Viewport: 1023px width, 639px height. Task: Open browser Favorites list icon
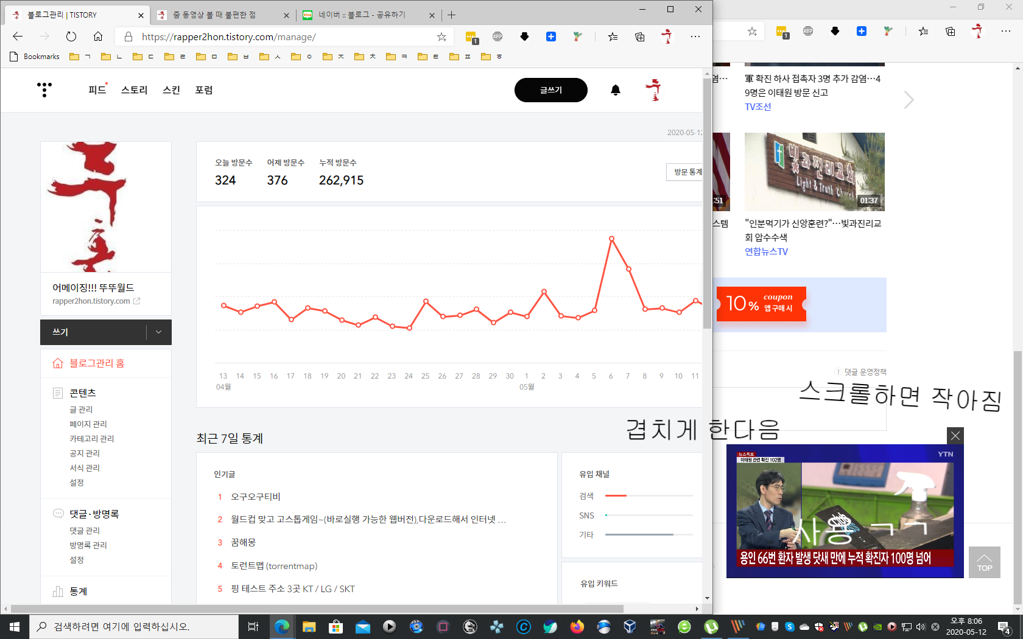point(613,37)
